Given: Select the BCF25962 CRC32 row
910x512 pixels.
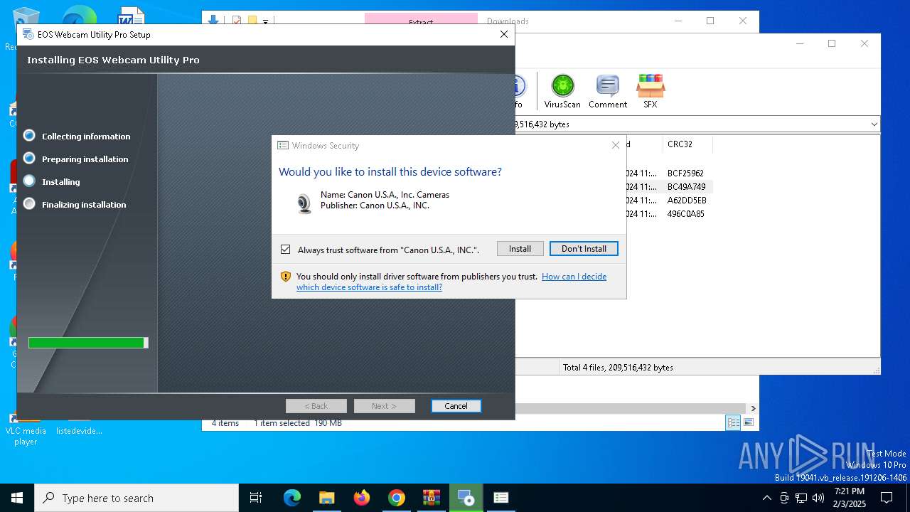Looking at the screenshot, I should [685, 173].
